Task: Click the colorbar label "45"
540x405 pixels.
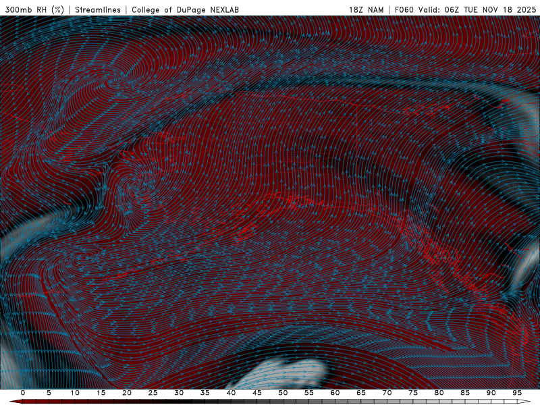Action: point(257,393)
